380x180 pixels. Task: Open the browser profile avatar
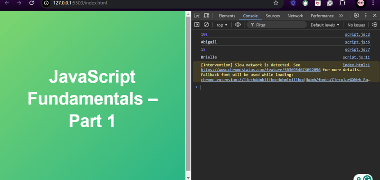(x=361, y=3)
